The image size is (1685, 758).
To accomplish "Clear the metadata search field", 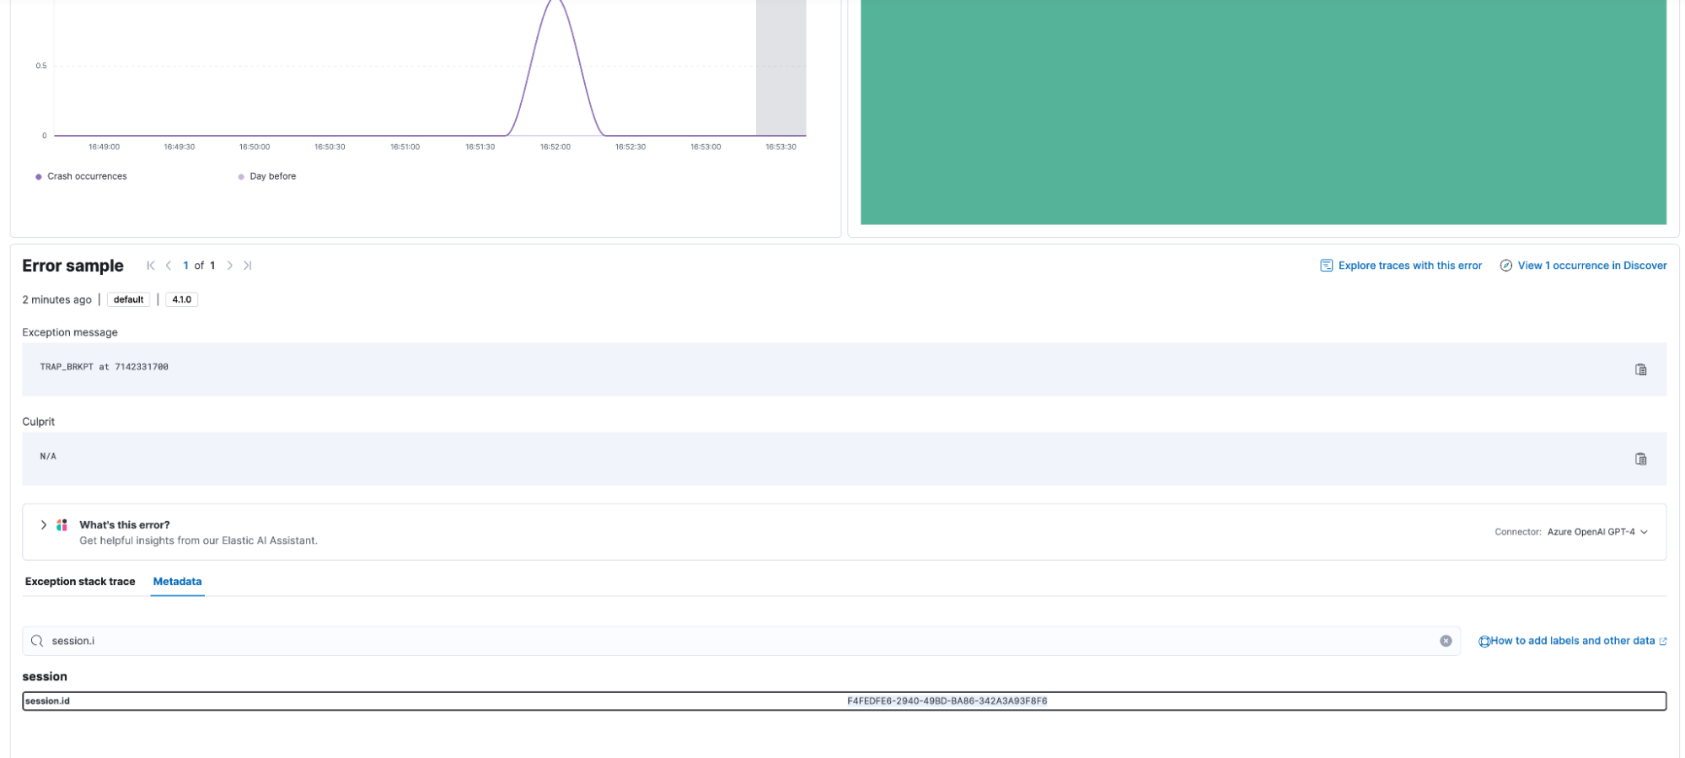I will tap(1445, 641).
